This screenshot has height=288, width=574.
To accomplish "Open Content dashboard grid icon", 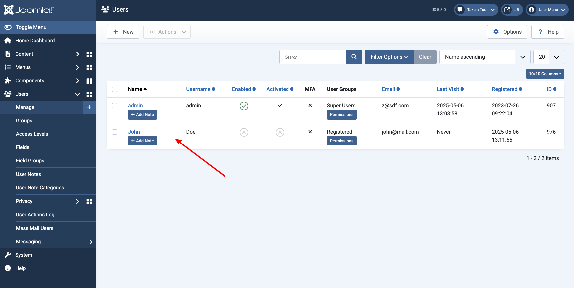I will pos(89,54).
